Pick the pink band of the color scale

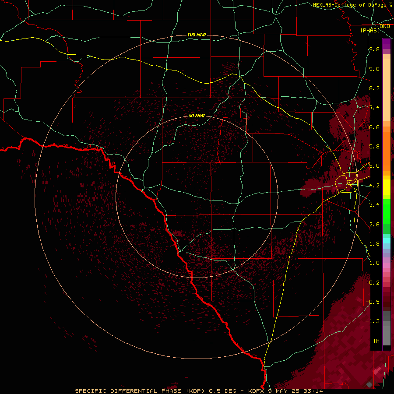click(x=387, y=265)
